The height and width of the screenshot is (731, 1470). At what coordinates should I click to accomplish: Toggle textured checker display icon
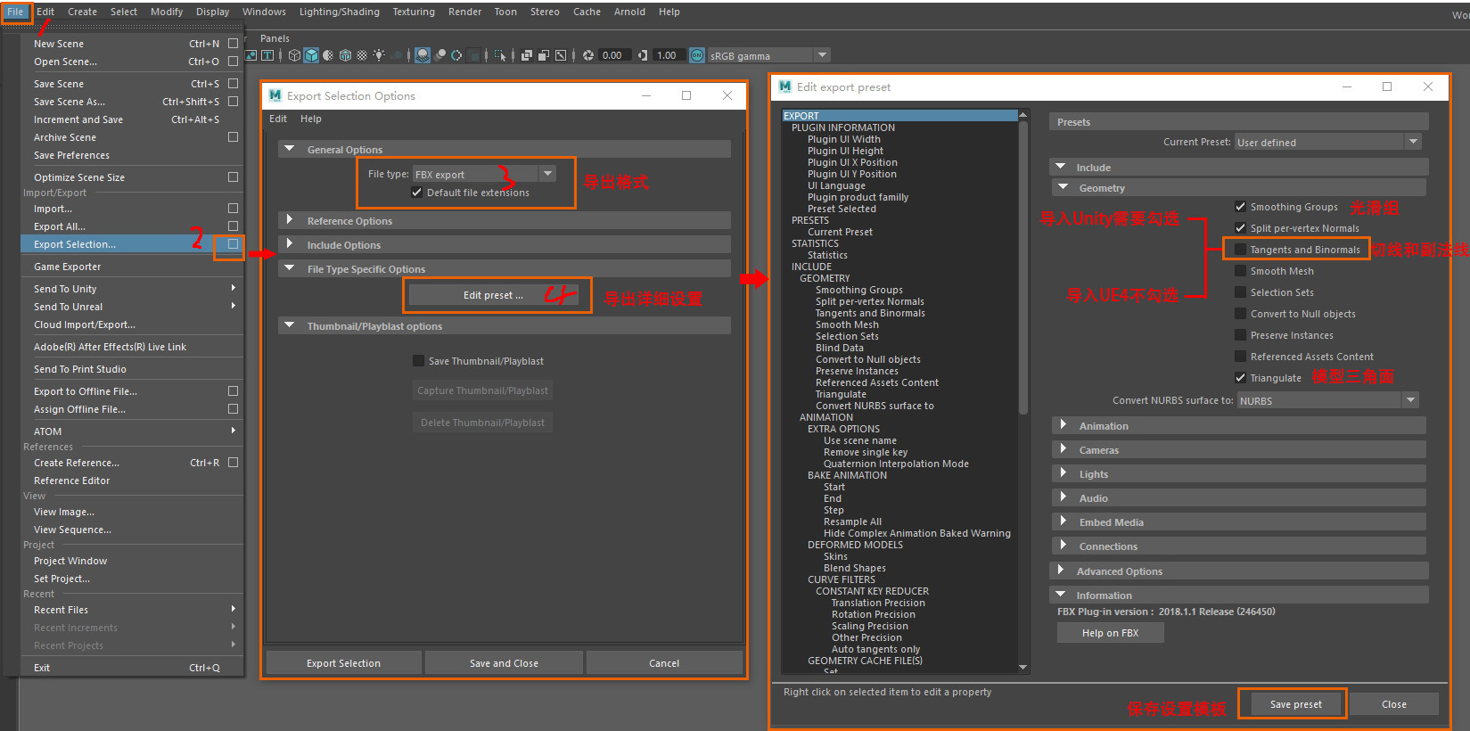coord(362,55)
